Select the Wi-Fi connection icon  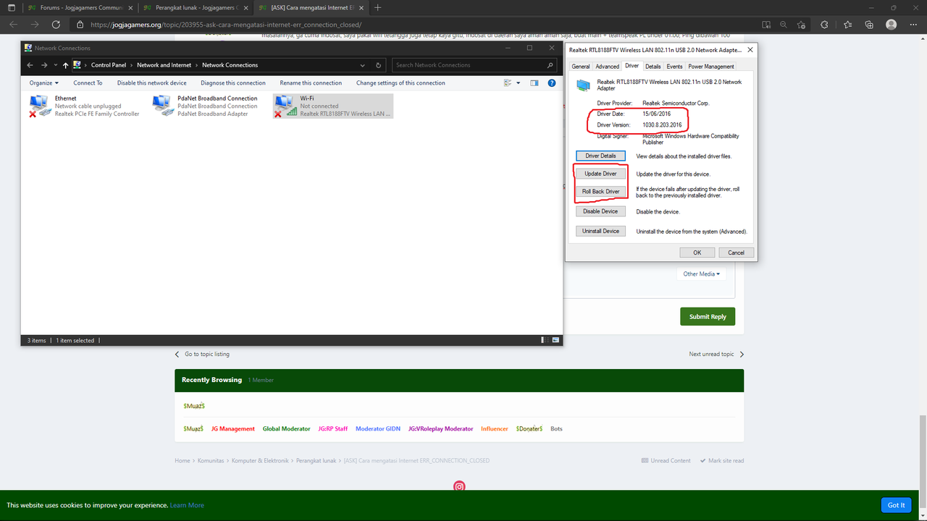(285, 106)
